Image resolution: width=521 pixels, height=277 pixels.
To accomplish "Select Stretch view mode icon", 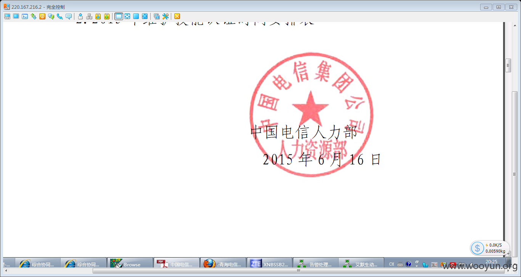I will tap(127, 16).
